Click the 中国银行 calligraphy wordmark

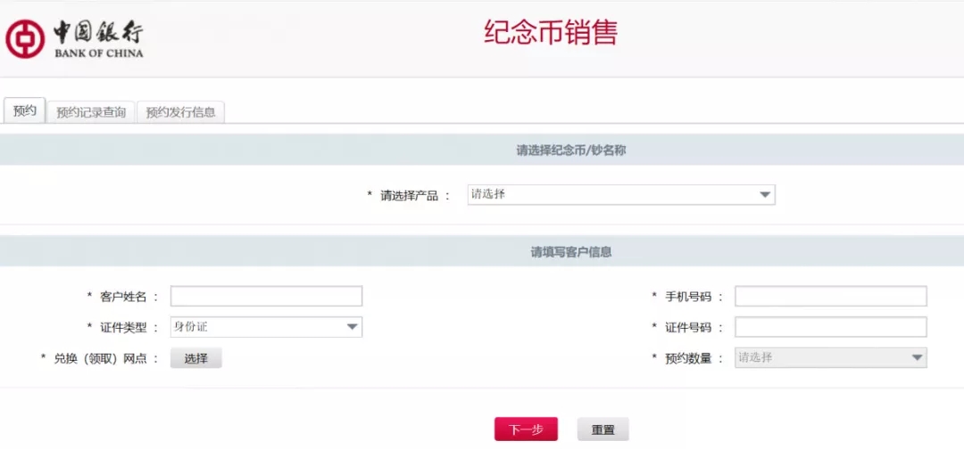[97, 32]
